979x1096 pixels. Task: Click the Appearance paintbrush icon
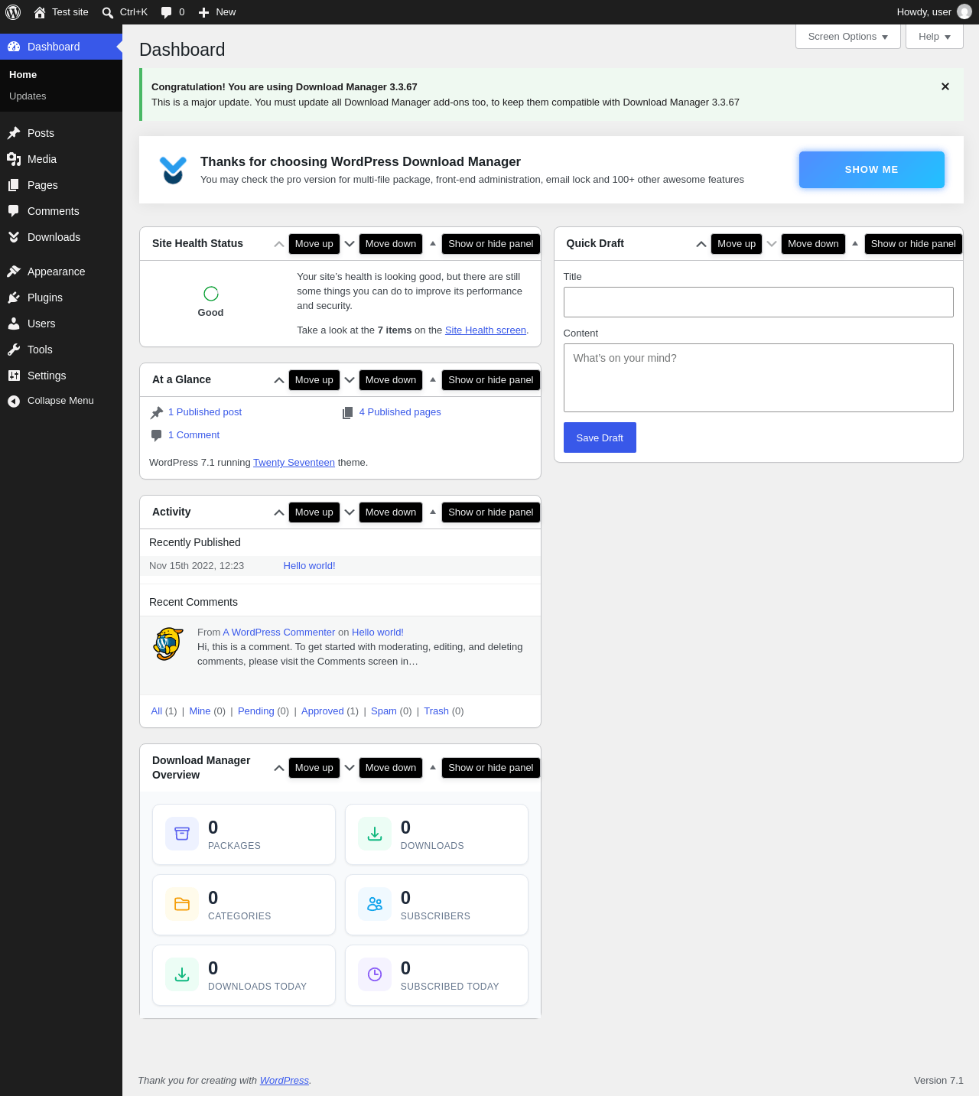[x=14, y=272]
